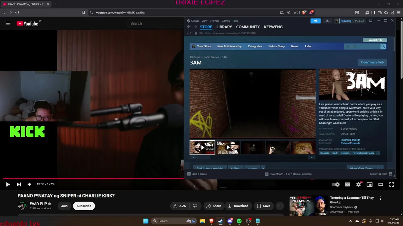403x226 pixels.
Task: Enter Steam Big Picture mode icon
Action: [x=371, y=21]
